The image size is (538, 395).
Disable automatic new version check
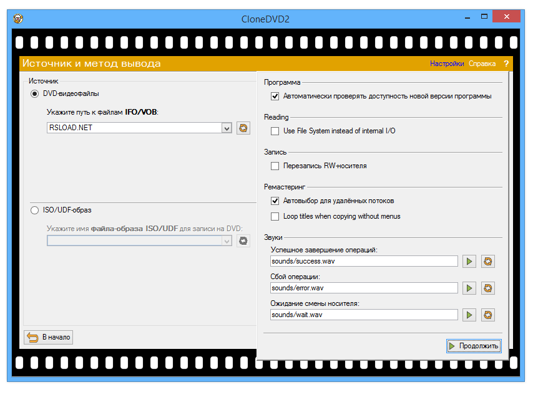click(275, 97)
